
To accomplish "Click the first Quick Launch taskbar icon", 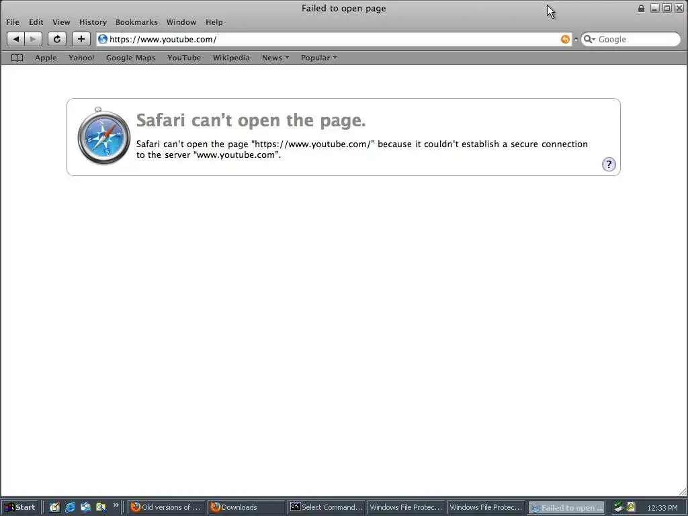I will pos(54,507).
